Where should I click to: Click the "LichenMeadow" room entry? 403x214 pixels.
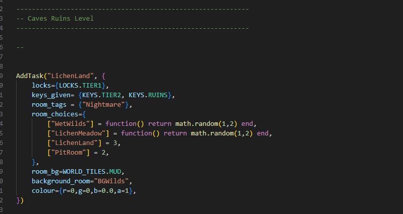(x=78, y=133)
